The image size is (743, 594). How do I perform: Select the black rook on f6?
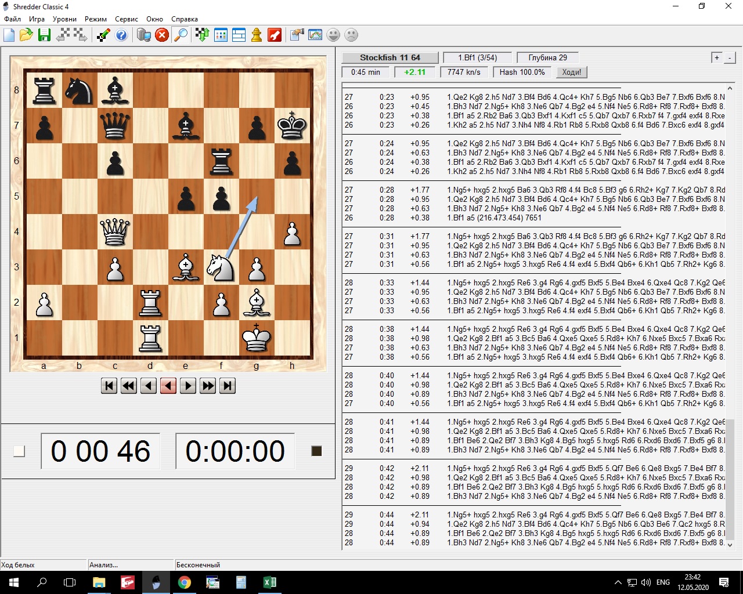click(221, 161)
